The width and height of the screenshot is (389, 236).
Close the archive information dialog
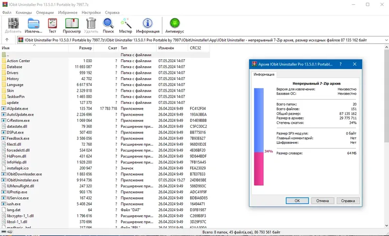(x=355, y=64)
